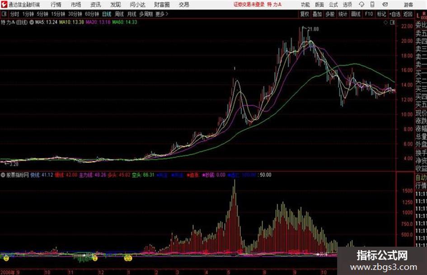427x275 pixels.
Task: Switch to 分时 chart tab
Action: (x=14, y=14)
